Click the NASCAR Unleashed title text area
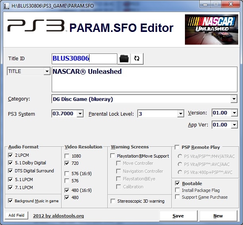 [144, 79]
